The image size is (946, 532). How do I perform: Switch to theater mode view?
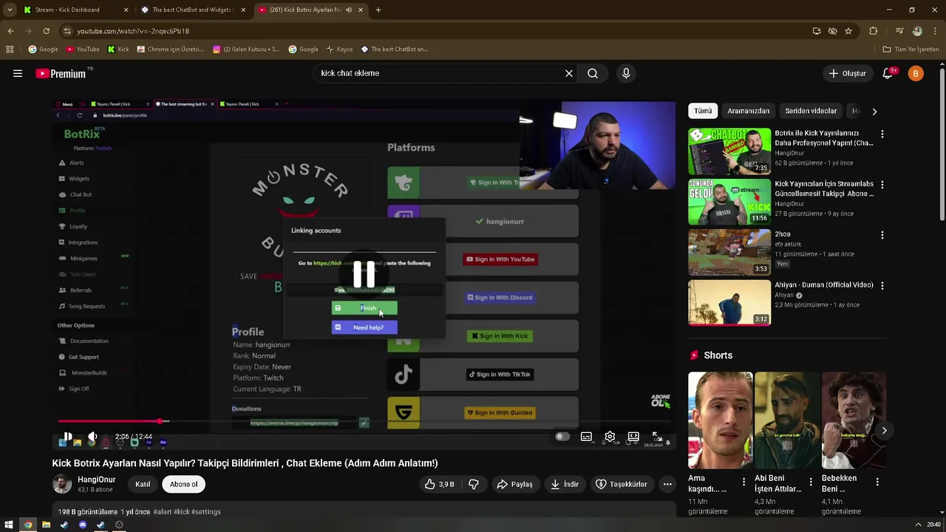(x=633, y=437)
